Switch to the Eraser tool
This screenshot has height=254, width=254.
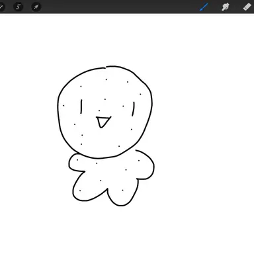pos(247,7)
